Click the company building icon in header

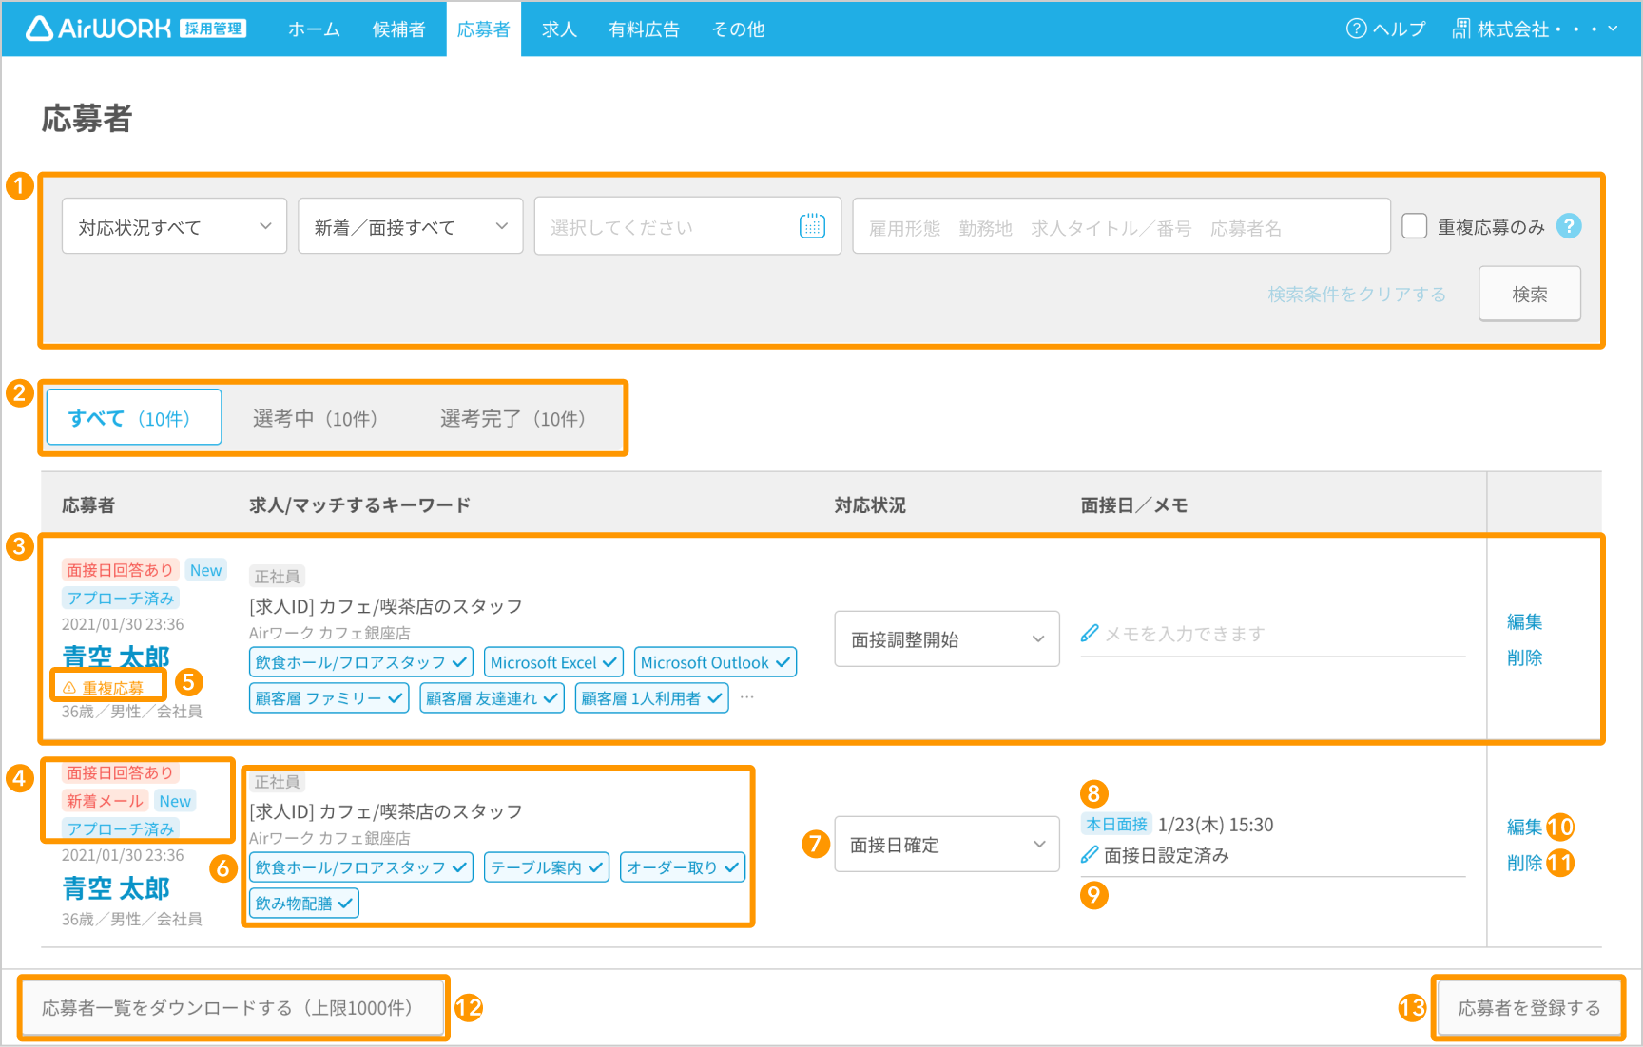pyautogui.click(x=1461, y=29)
